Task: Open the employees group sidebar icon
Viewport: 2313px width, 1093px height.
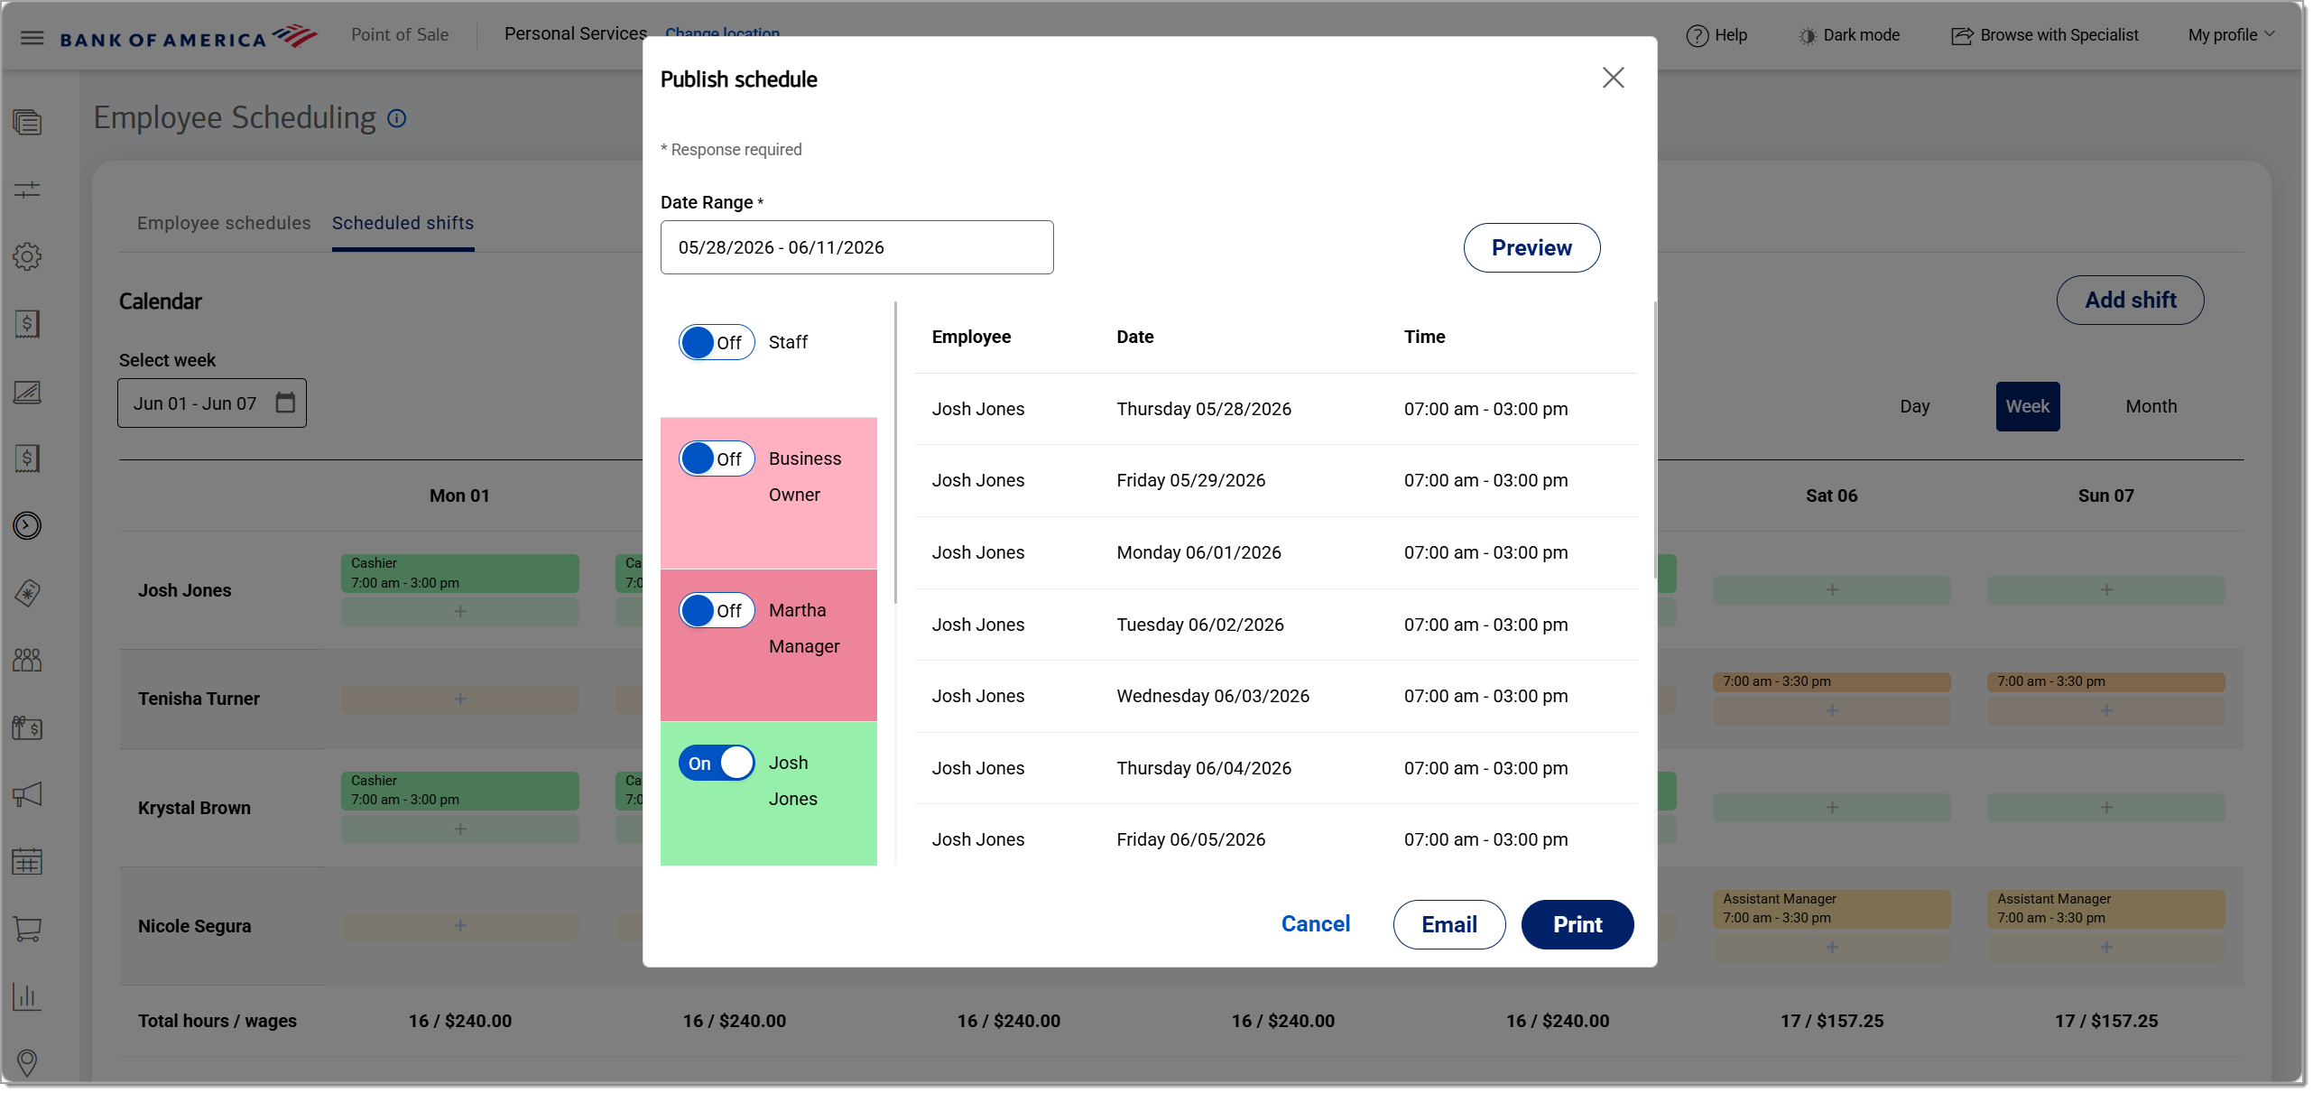Action: point(27,660)
